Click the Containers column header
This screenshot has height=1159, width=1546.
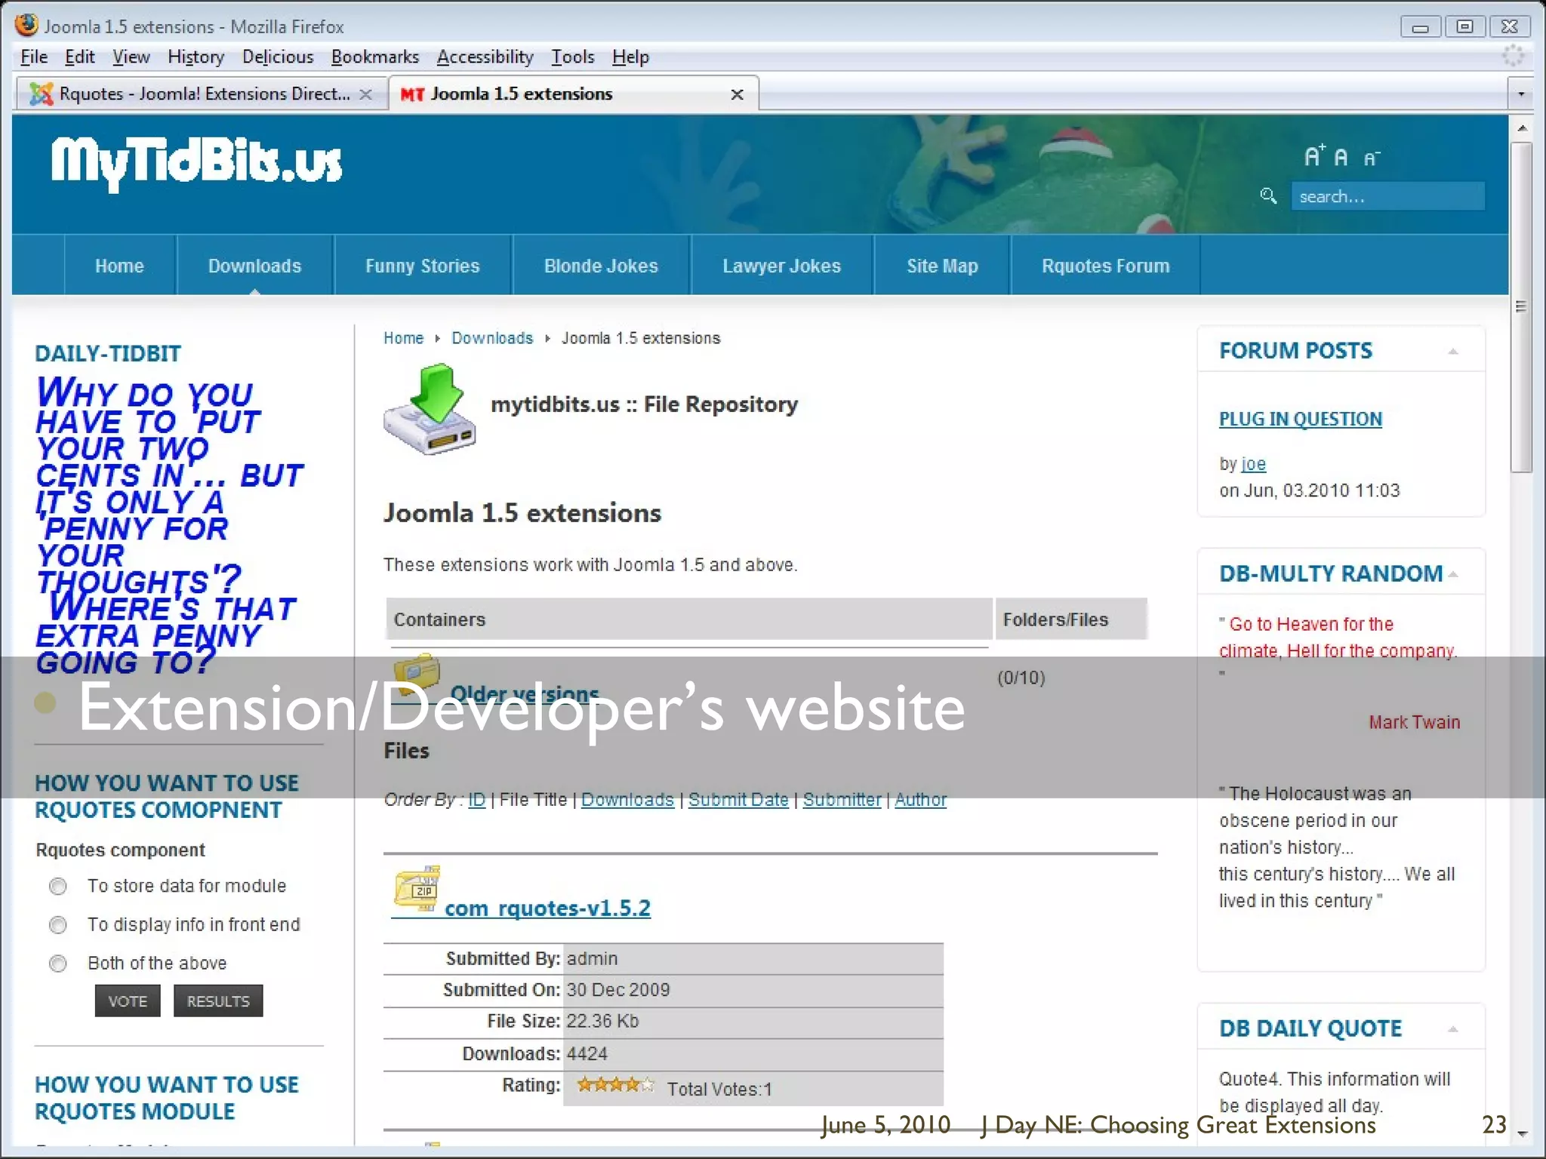tap(689, 619)
